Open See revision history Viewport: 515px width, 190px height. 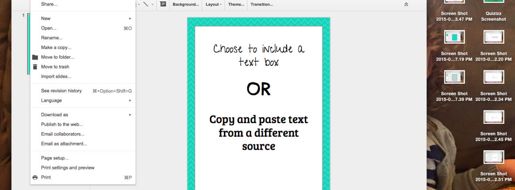(83, 91)
